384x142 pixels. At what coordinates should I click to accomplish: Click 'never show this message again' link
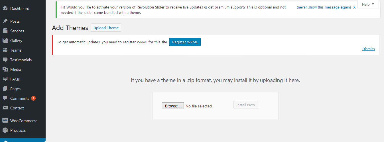[x=324, y=7]
